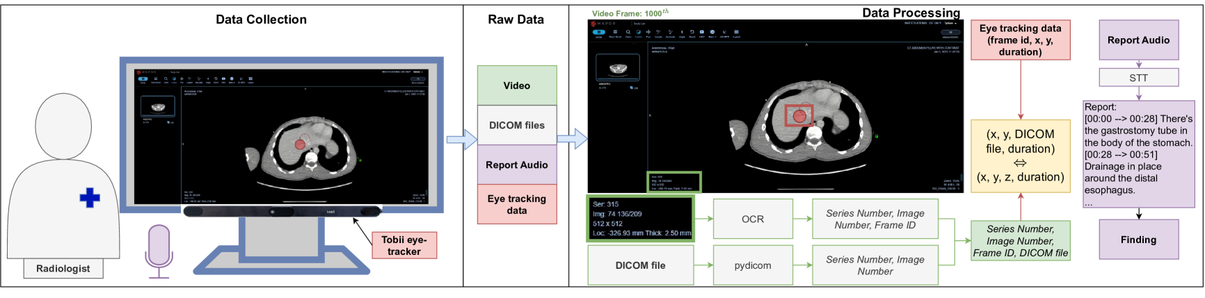The image size is (1205, 298).
Task: Expand the More tools menu in large viewer
Action: (x=712, y=32)
